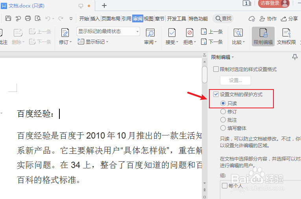This screenshot has height=199, width=301.
Task: Click the 修订 track changes icon
Action: pos(65,33)
